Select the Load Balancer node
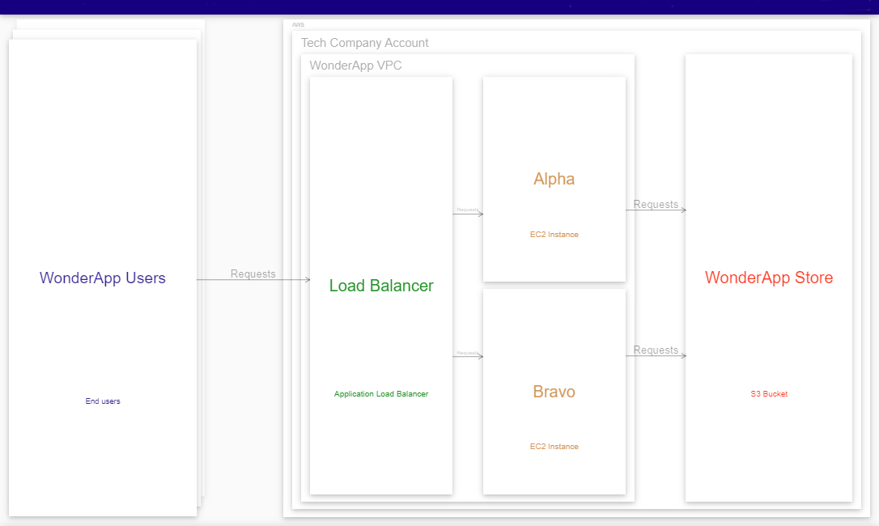This screenshot has width=879, height=526. (x=380, y=286)
